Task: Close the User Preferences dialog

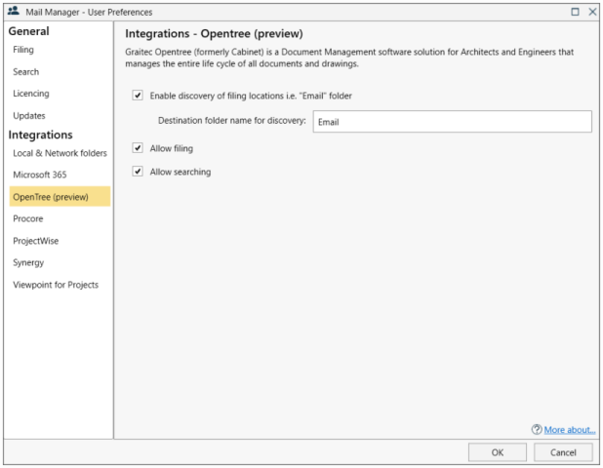Action: [592, 12]
